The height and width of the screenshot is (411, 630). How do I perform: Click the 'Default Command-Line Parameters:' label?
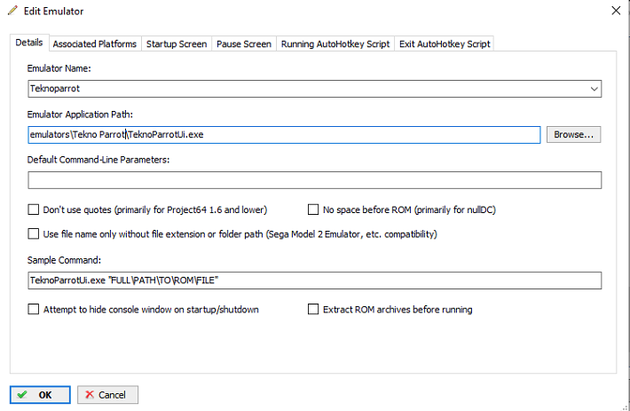click(98, 160)
